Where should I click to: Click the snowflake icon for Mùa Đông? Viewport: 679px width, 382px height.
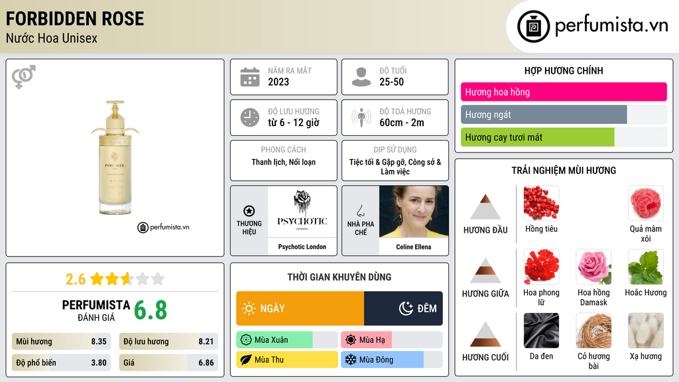coord(351,359)
